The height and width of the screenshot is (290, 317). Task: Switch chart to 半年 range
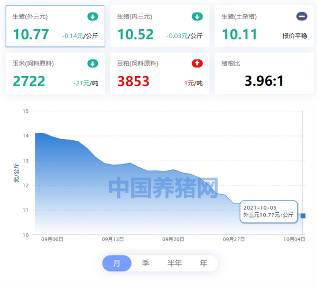pyautogui.click(x=174, y=263)
